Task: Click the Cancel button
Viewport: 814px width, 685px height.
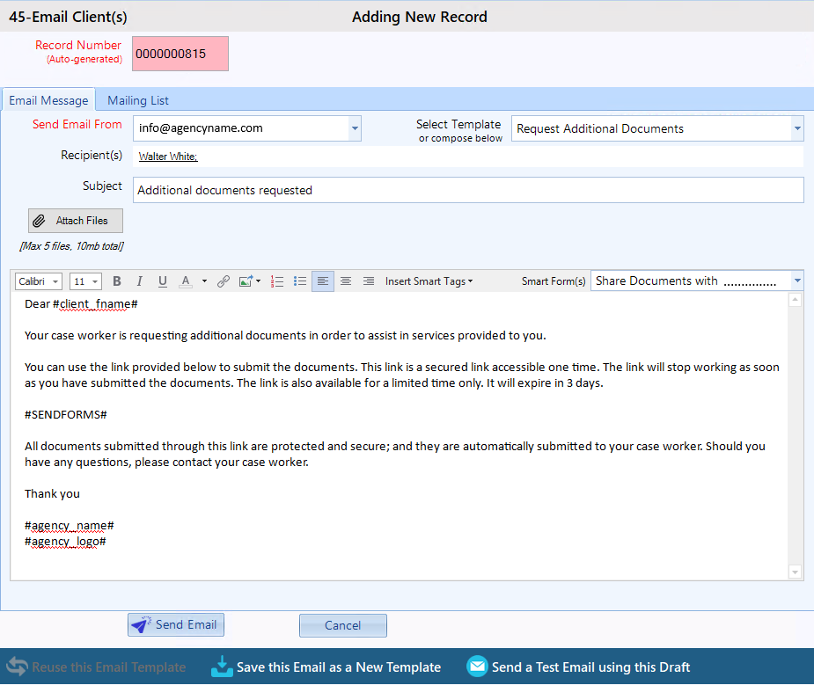Action: [343, 625]
